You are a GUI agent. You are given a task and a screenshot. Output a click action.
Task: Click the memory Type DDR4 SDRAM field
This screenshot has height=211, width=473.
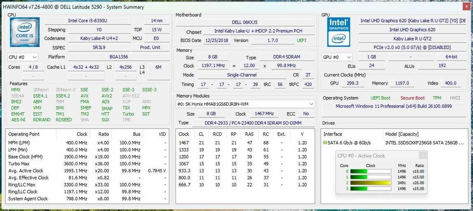tap(286, 57)
